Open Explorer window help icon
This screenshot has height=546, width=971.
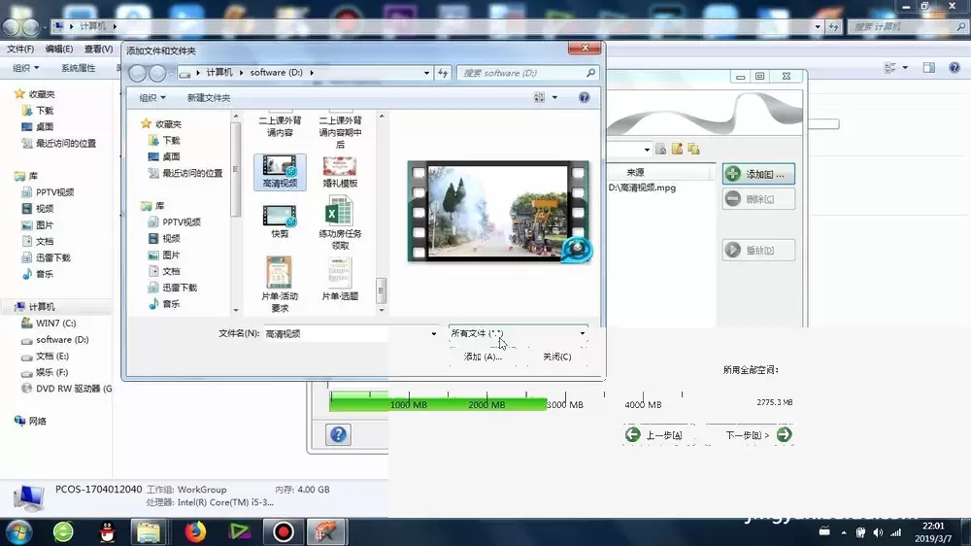[954, 68]
